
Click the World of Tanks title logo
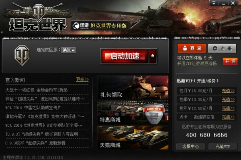pyautogui.click(x=38, y=17)
